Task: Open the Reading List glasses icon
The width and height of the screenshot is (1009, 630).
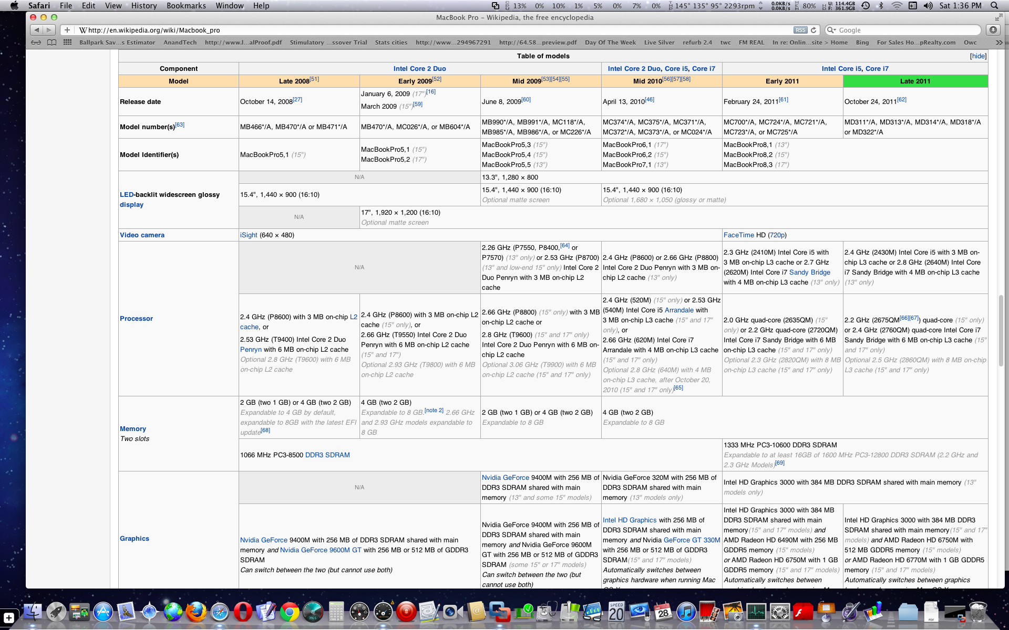Action: [36, 43]
